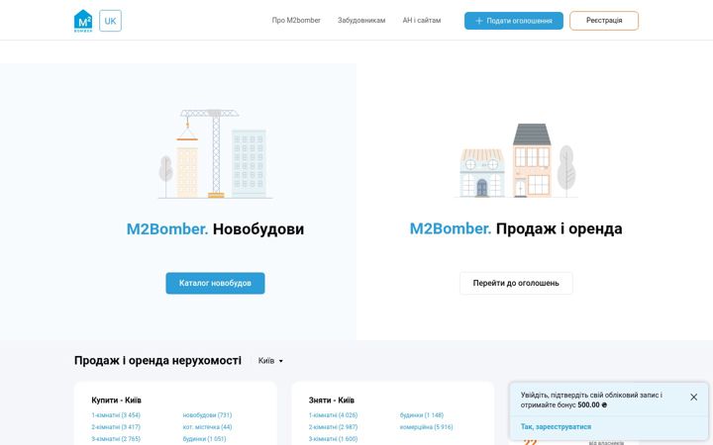Open the Забудовникам menu item
713x445 pixels.
(361, 21)
